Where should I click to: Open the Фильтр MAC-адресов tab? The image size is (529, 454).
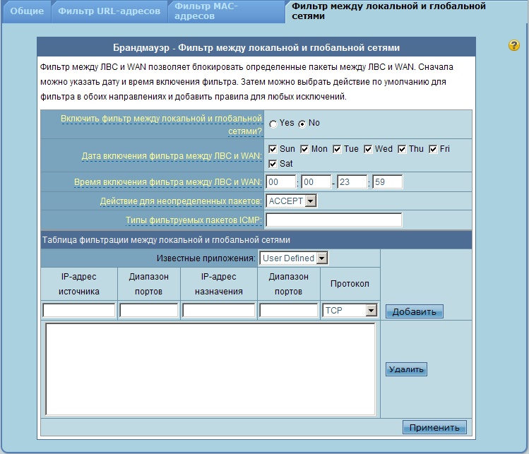point(227,11)
